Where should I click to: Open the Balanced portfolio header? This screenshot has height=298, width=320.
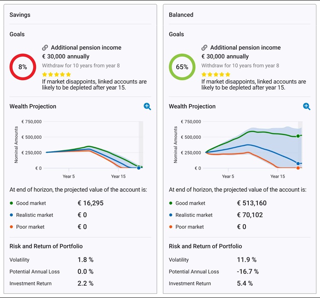[x=181, y=15]
